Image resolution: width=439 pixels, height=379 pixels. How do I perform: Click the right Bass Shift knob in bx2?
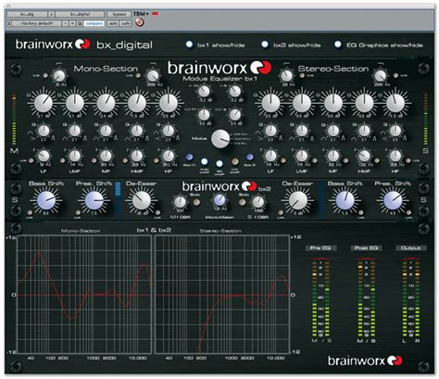pyautogui.click(x=345, y=200)
